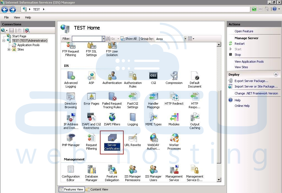The width and height of the screenshot is (282, 193).
Task: Open the Modules feature
Action: coord(174,119)
